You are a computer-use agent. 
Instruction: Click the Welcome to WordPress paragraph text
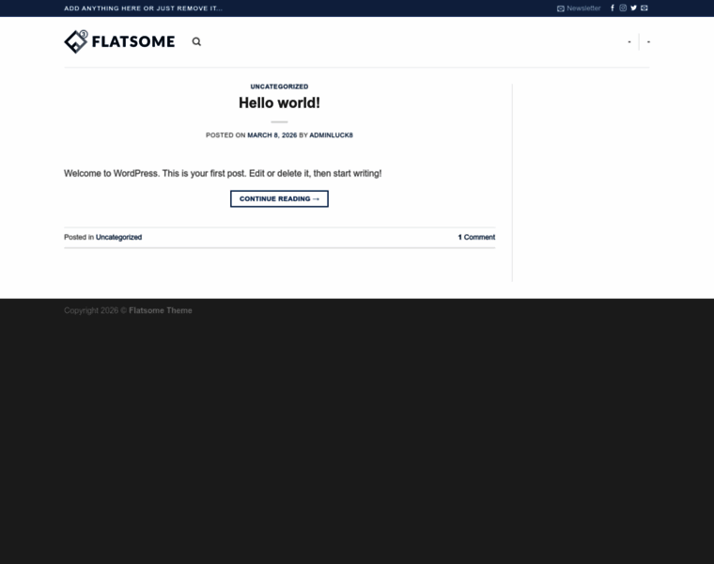[223, 174]
